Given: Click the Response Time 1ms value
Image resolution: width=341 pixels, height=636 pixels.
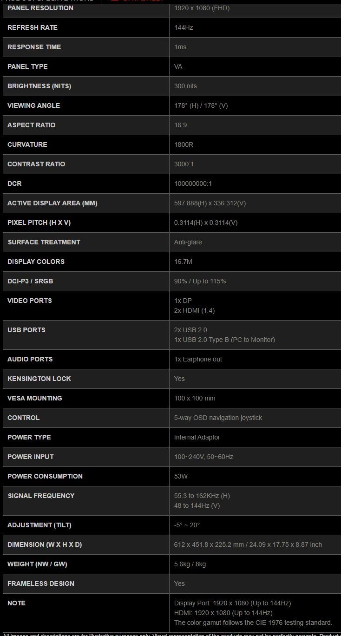Looking at the screenshot, I should coord(180,47).
